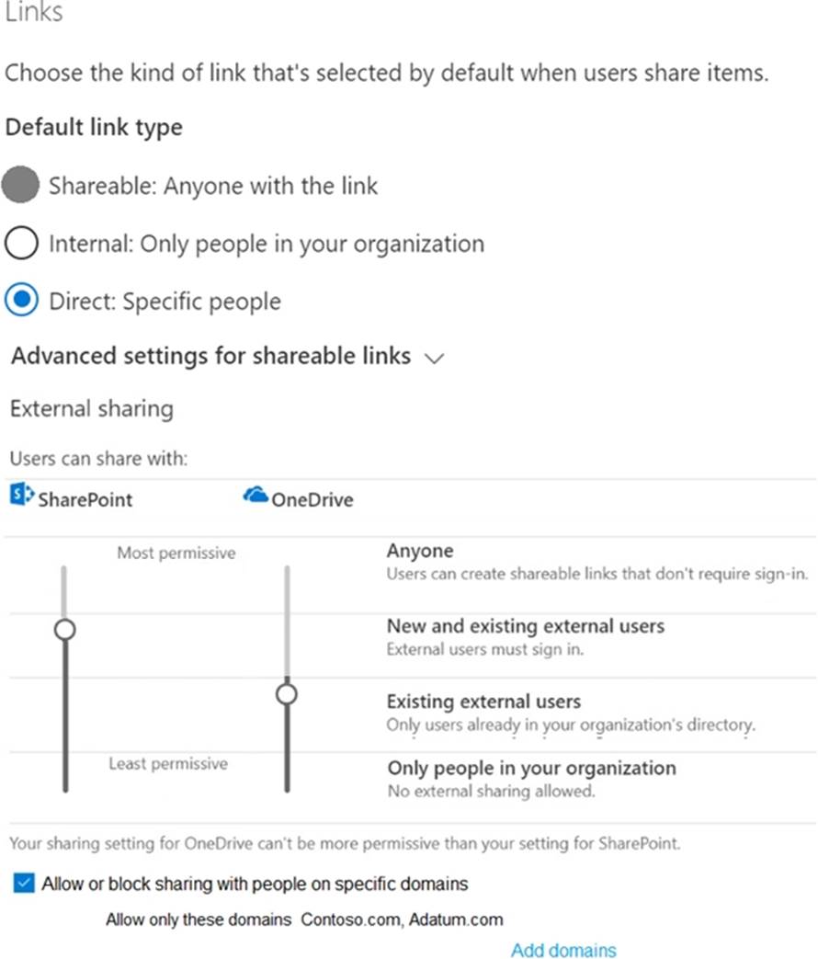Click the OneDrive sharing slider handle

click(287, 693)
